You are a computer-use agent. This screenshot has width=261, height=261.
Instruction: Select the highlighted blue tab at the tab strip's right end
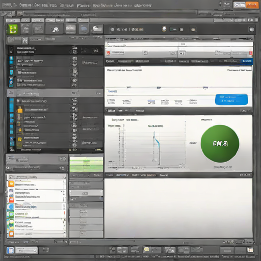point(247,61)
